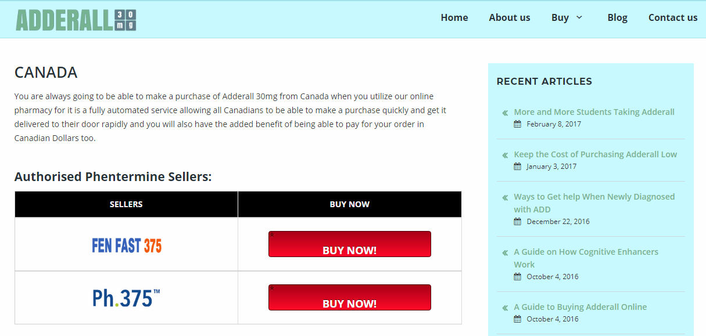Image resolution: width=706 pixels, height=336 pixels.
Task: Click the Ph.375 seller logo
Action: [126, 298]
